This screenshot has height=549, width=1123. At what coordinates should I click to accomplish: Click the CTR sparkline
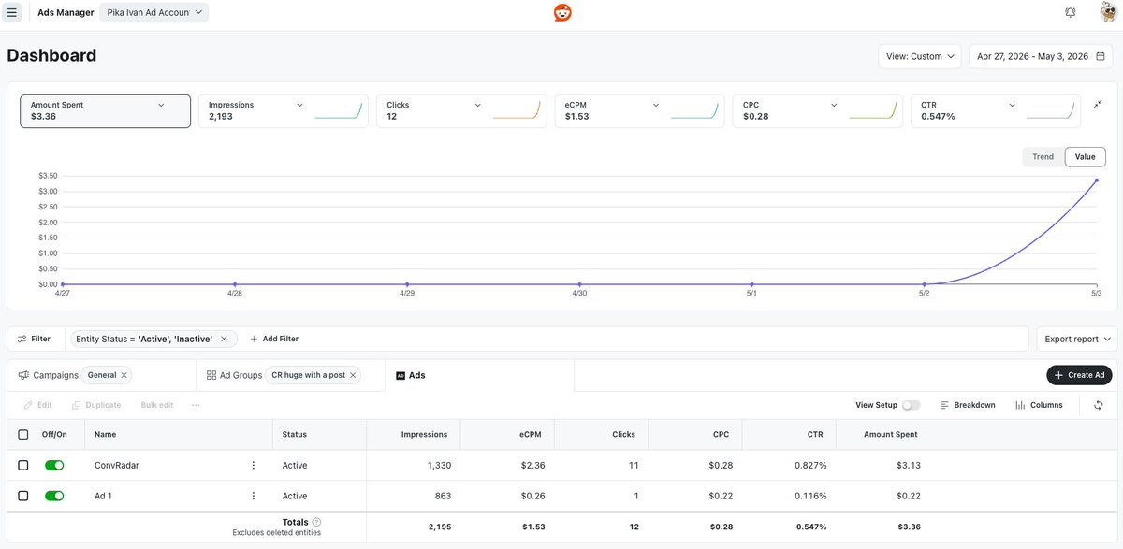(1050, 111)
